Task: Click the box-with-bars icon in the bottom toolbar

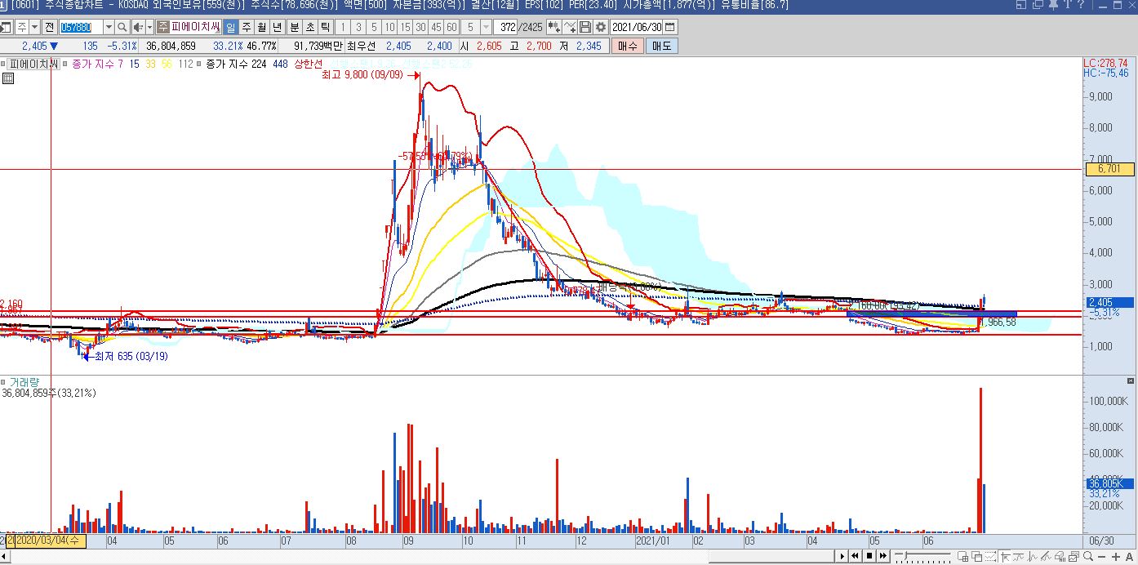Action: point(1060,556)
